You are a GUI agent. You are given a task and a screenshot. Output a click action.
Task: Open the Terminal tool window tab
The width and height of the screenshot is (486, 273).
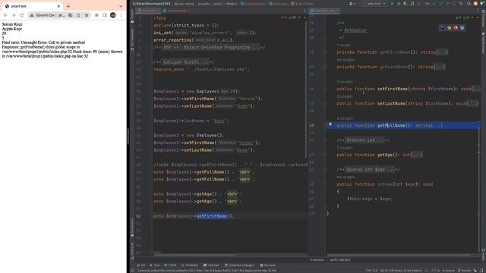click(211, 265)
